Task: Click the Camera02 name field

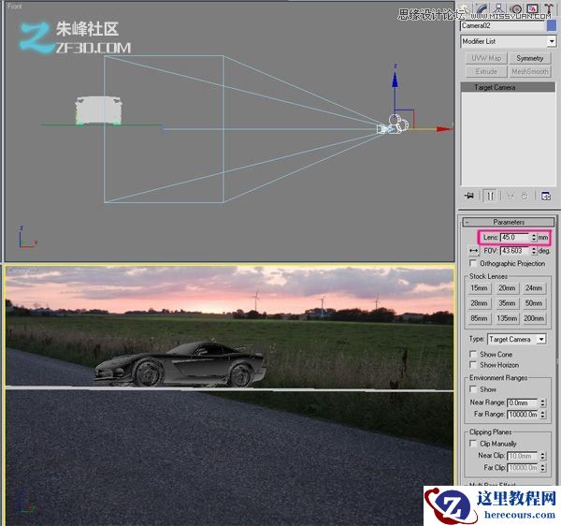Action: (x=502, y=26)
